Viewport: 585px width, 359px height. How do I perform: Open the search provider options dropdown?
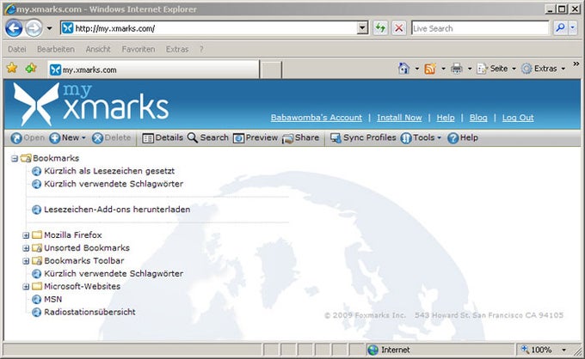pos(573,28)
